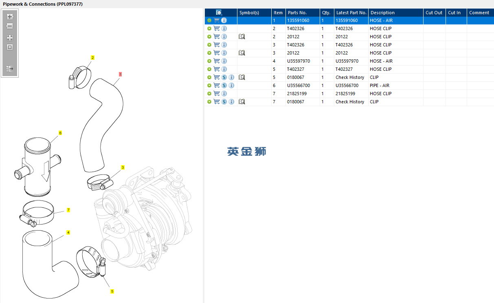Select callout 5 on the diagram
This screenshot has height=303, width=494.
(x=112, y=291)
